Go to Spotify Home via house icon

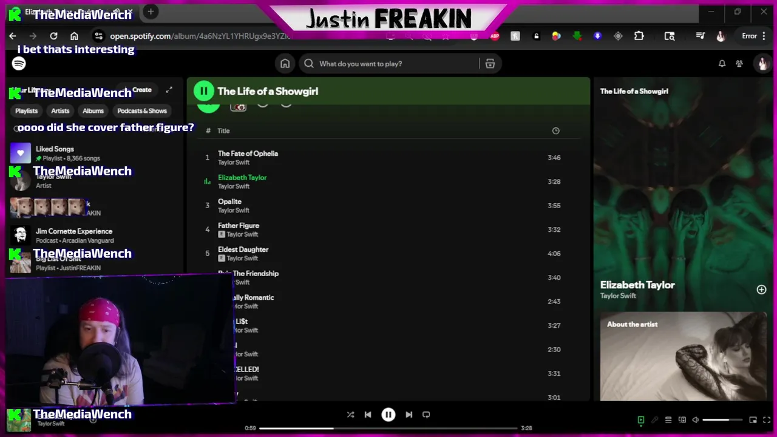point(285,64)
